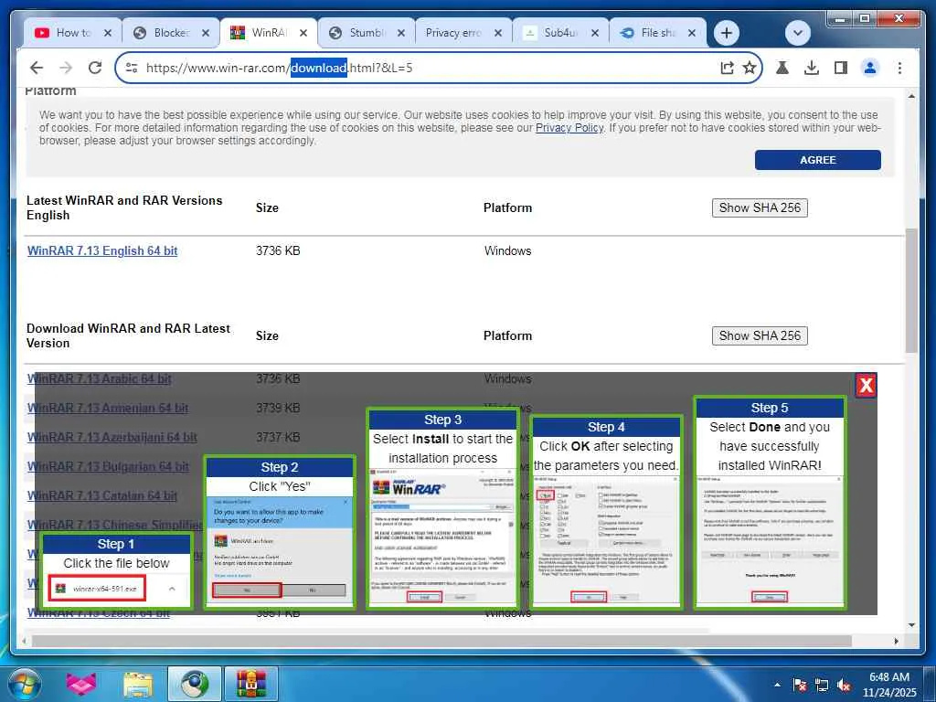Image resolution: width=936 pixels, height=702 pixels.
Task: Go forward with the forward arrow
Action: pos(66,68)
